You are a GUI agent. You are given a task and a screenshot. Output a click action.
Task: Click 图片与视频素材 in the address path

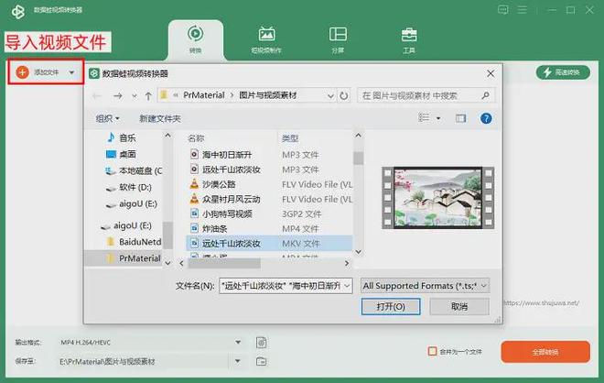tap(268, 95)
